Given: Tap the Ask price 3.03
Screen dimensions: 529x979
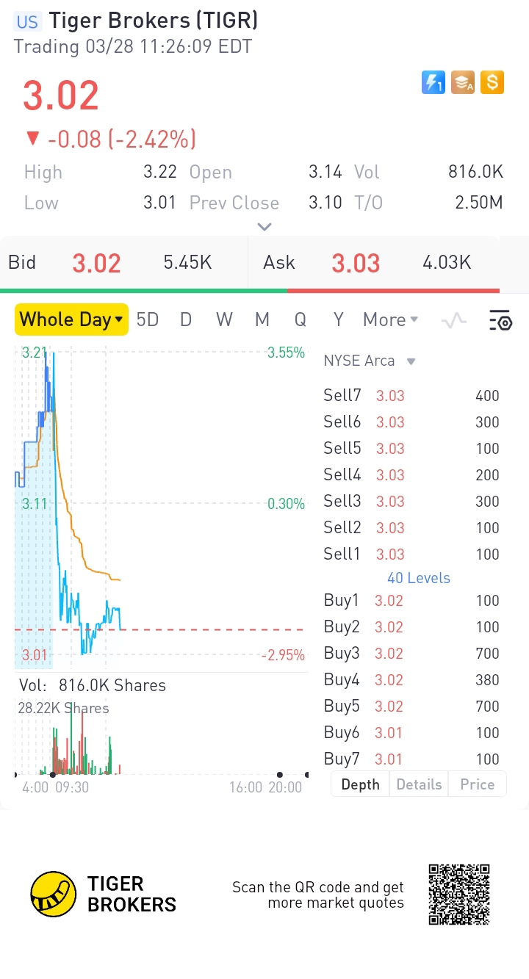Looking at the screenshot, I should tap(356, 263).
